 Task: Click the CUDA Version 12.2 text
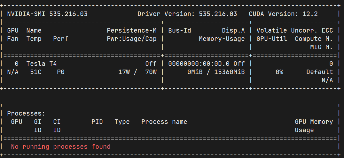coord(283,14)
